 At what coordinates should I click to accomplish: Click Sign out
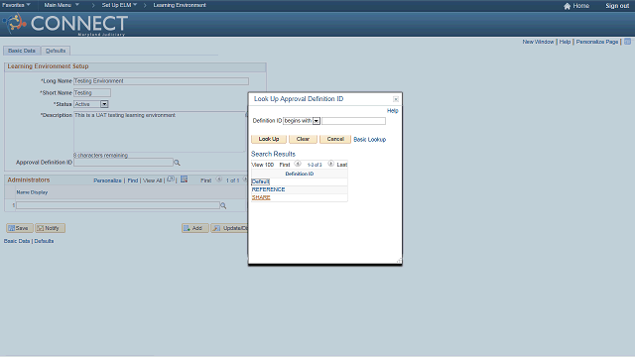(x=617, y=6)
